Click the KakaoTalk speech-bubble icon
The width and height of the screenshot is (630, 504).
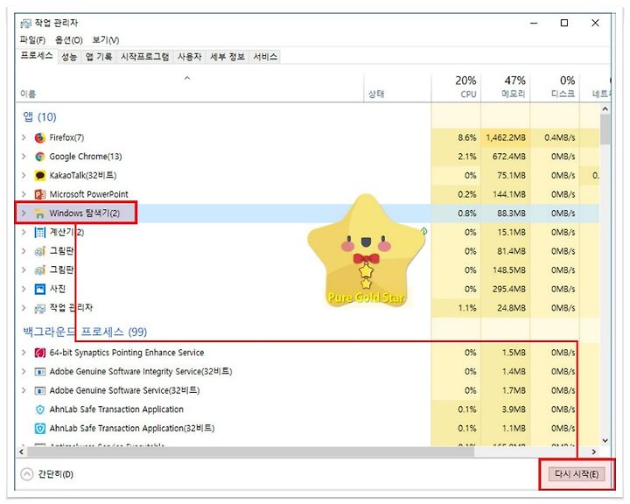click(x=39, y=176)
